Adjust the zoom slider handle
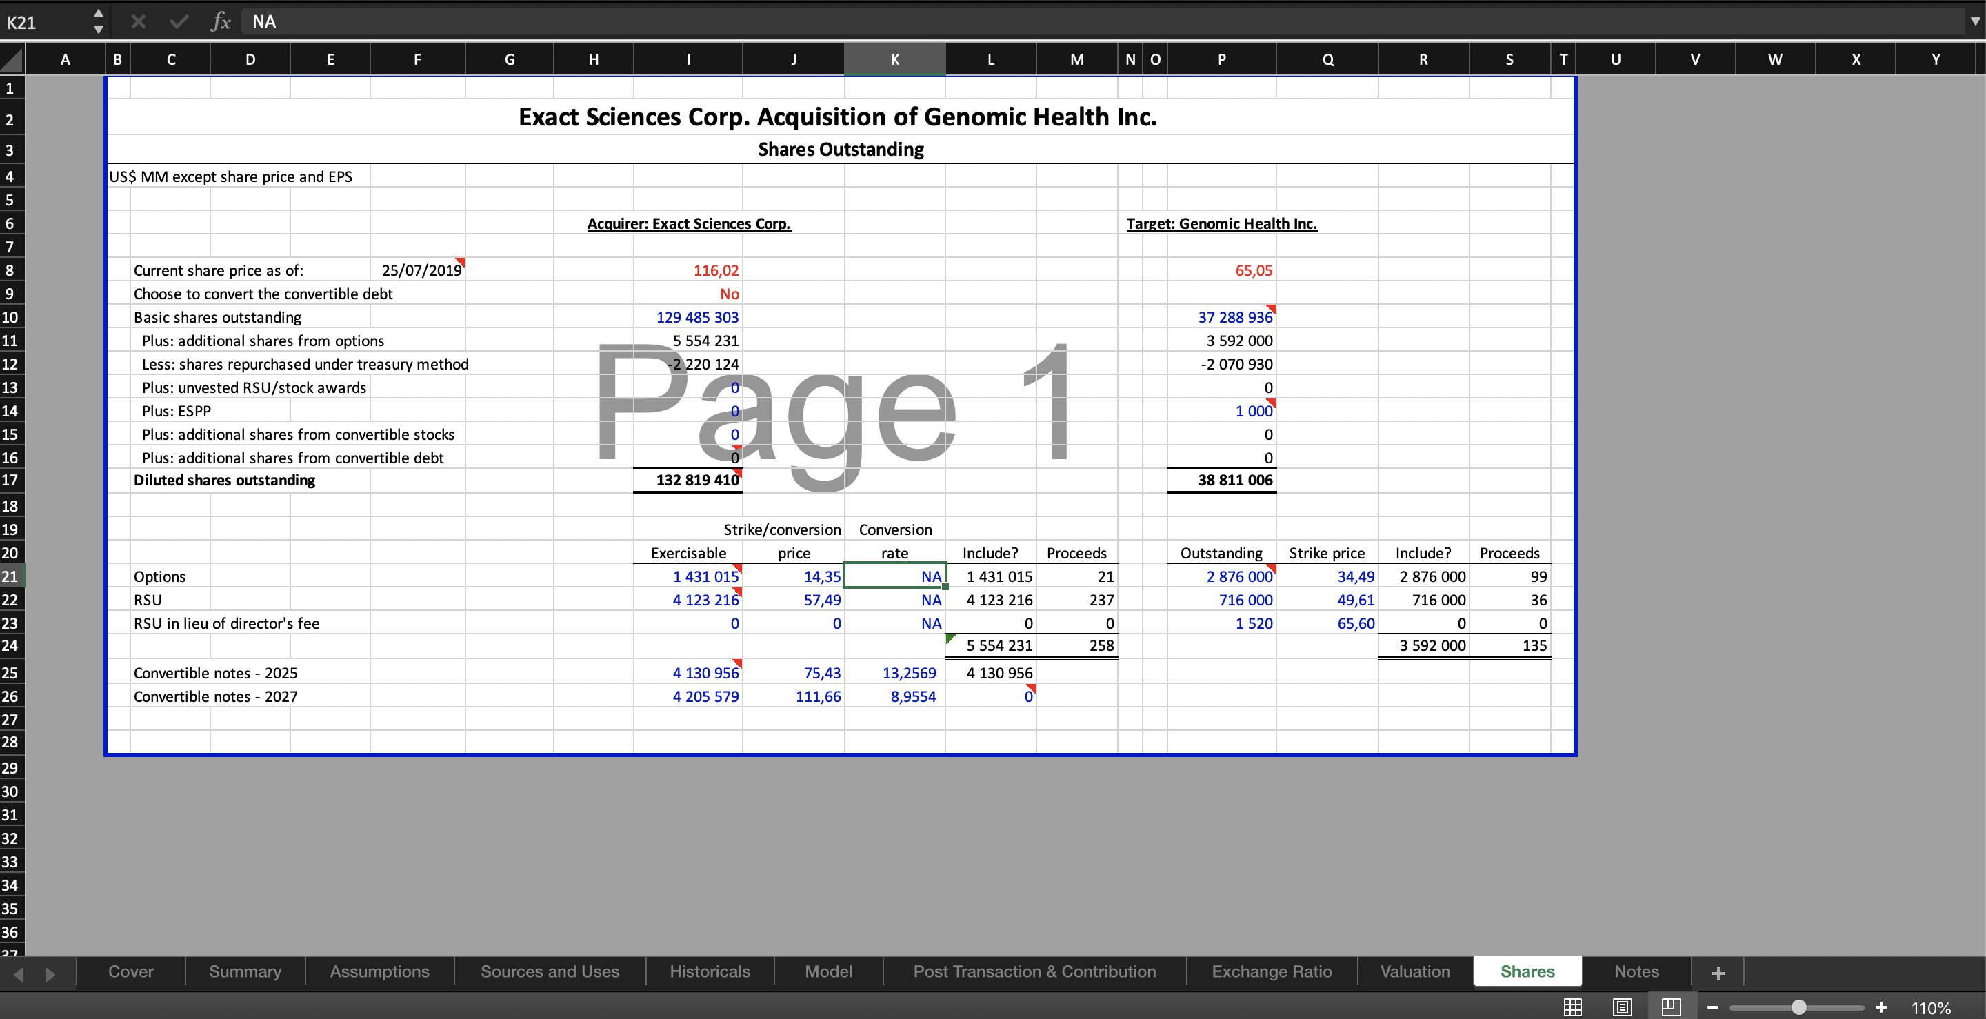 point(1798,1007)
